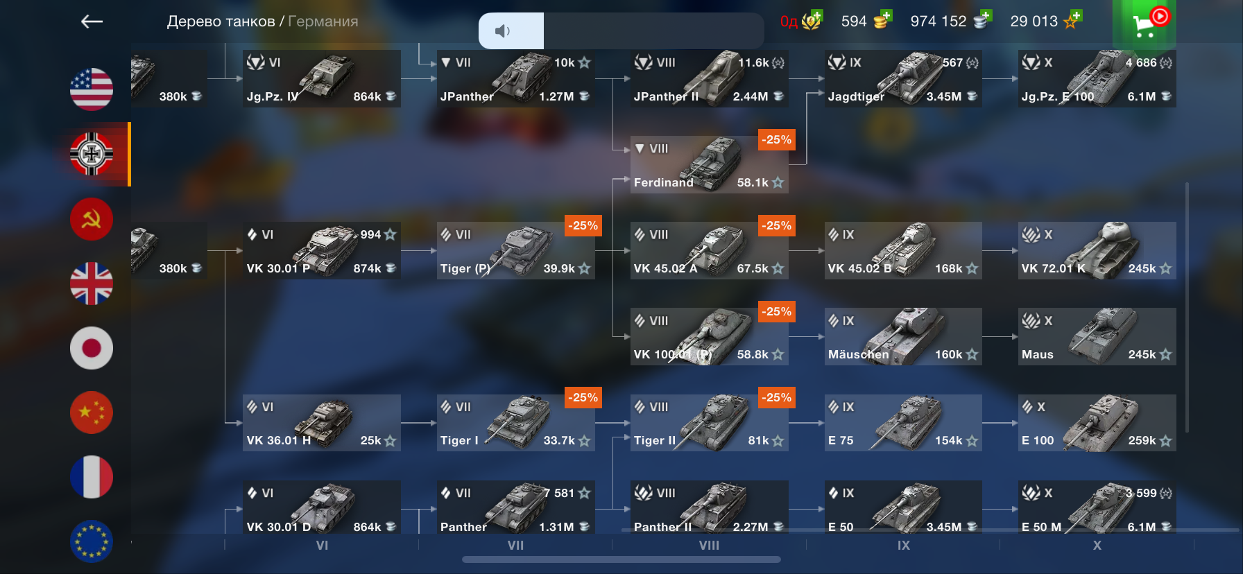Pick the Japan flag nation
1243x574 pixels.
tap(92, 348)
